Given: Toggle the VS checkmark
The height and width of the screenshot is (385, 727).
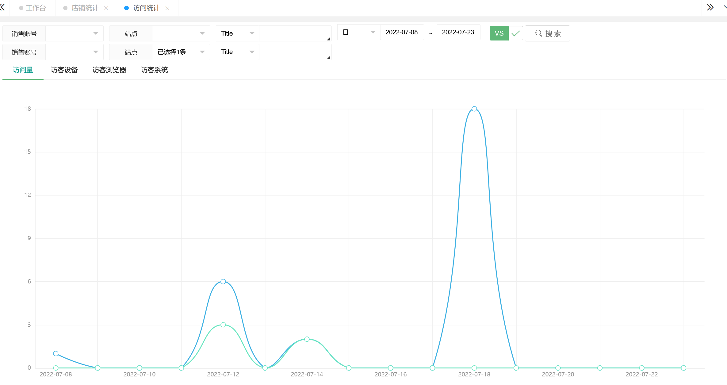Looking at the screenshot, I should [x=516, y=33].
